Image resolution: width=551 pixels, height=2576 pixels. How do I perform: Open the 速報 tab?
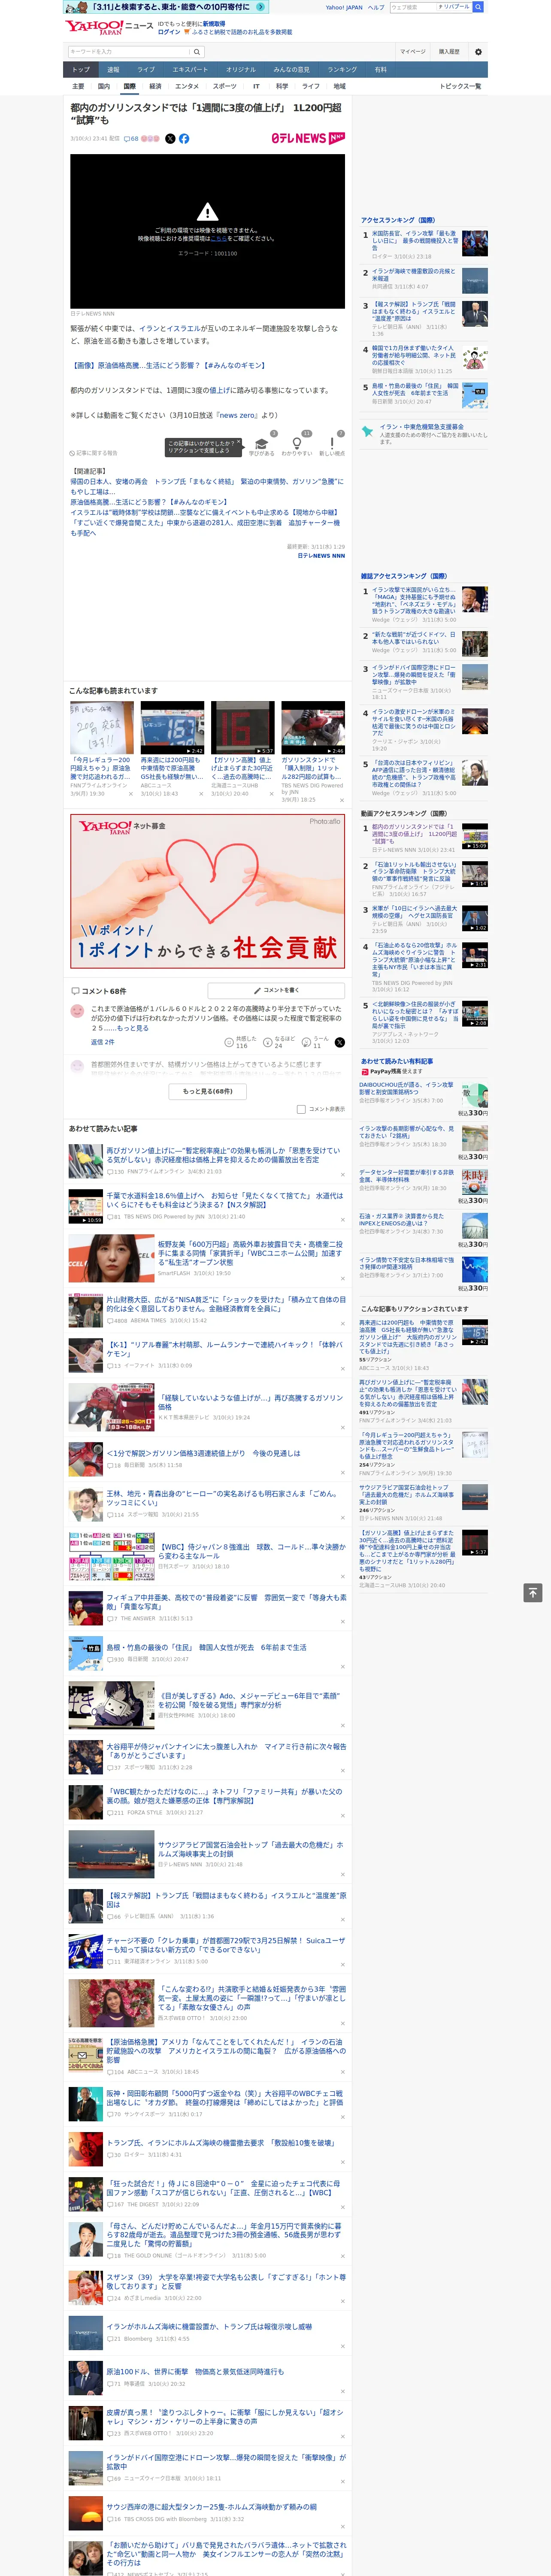[113, 69]
